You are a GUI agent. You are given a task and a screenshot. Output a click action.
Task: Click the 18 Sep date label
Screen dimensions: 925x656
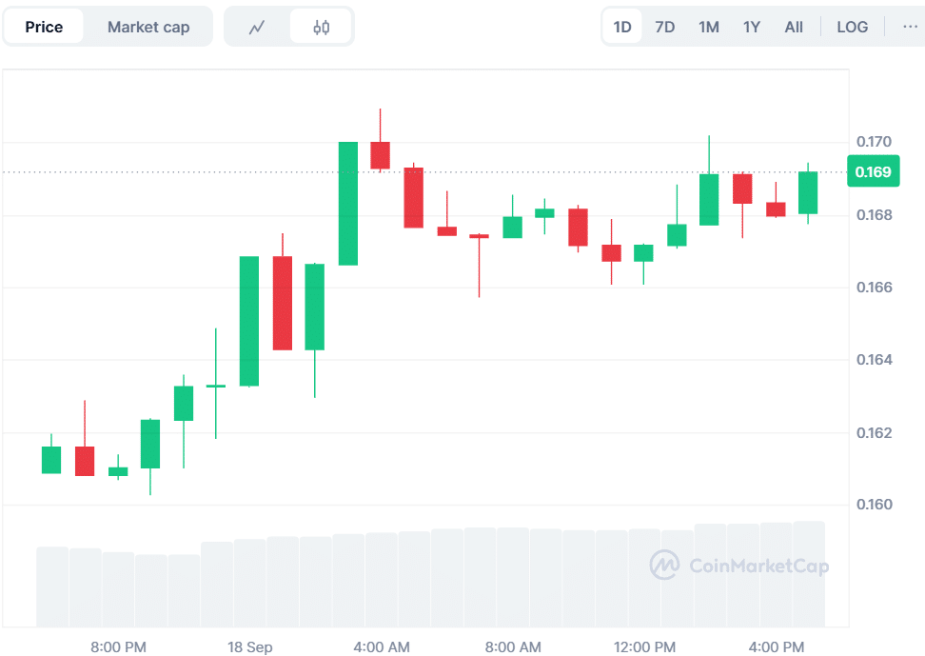pyautogui.click(x=249, y=647)
